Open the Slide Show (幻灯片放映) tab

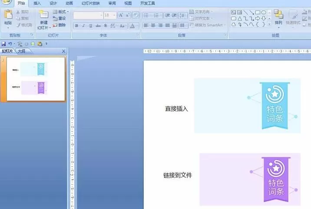(x=91, y=3)
